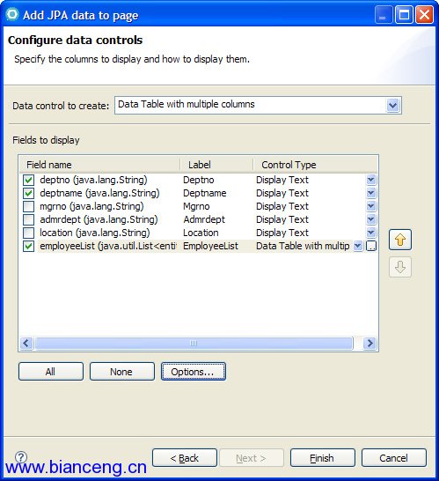Expand control type dropdown for deptno
Screen dimensions: 439x481
pyautogui.click(x=371, y=180)
